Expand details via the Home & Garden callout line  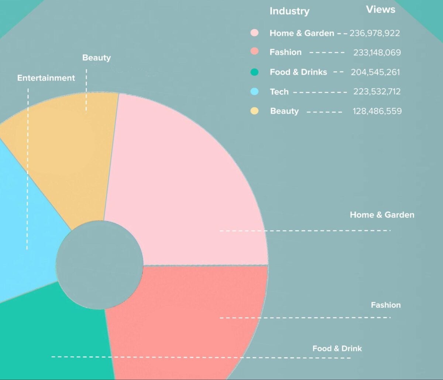(303, 231)
